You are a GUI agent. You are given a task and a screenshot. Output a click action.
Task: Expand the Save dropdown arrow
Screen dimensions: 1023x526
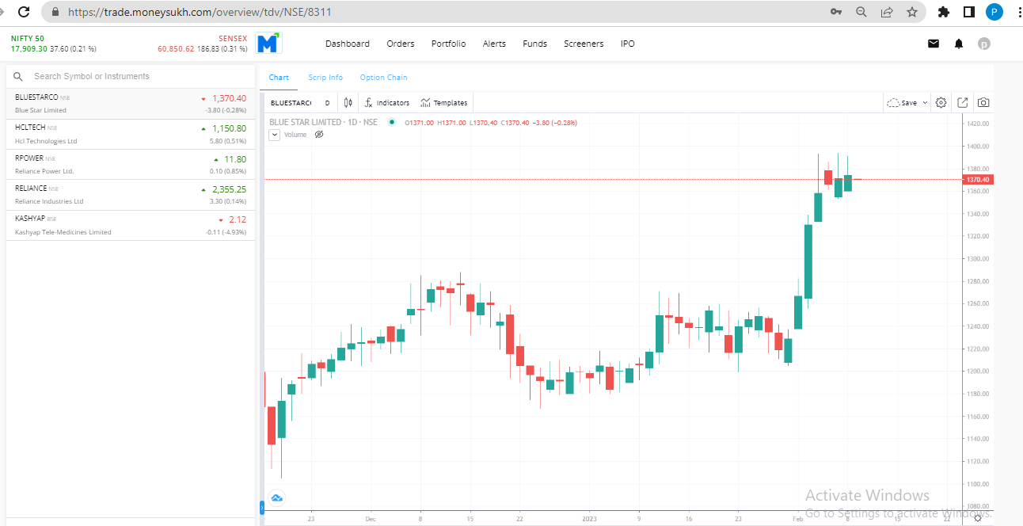tap(925, 103)
